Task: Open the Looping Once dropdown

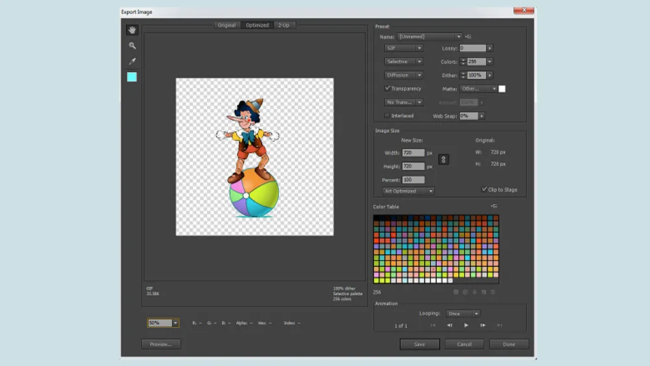Action: pos(463,313)
